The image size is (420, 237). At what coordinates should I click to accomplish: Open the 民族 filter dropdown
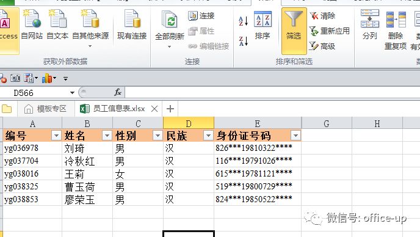[208, 136]
